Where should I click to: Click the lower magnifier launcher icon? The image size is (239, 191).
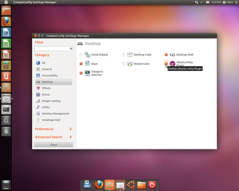(6, 132)
